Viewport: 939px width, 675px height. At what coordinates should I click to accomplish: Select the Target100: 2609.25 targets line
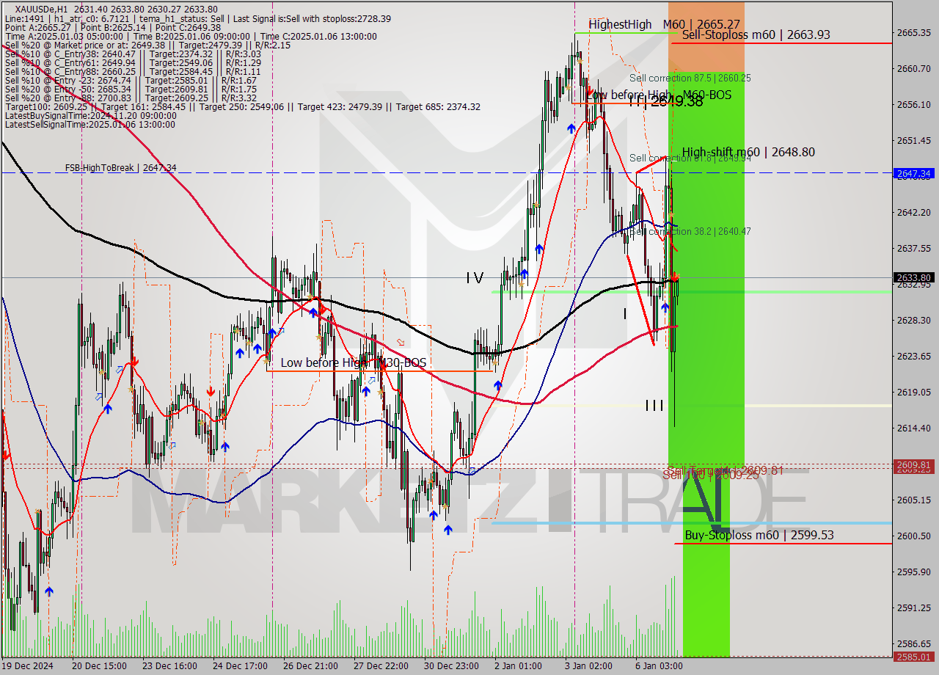pyautogui.click(x=243, y=106)
